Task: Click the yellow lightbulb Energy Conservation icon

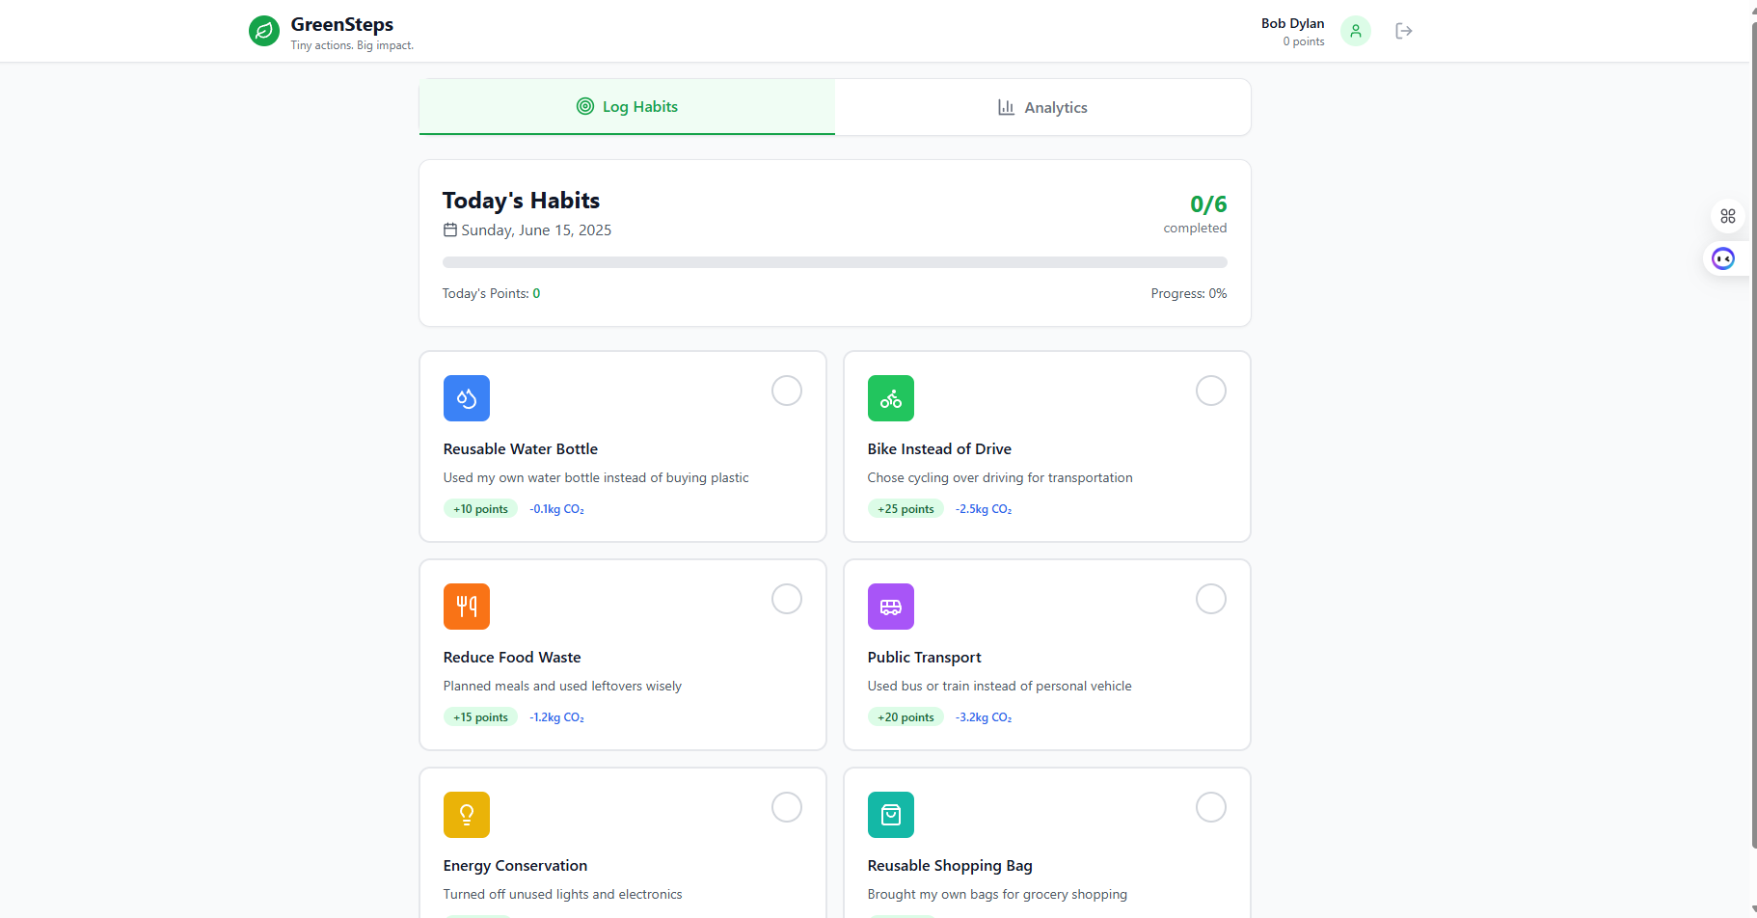Action: (467, 815)
